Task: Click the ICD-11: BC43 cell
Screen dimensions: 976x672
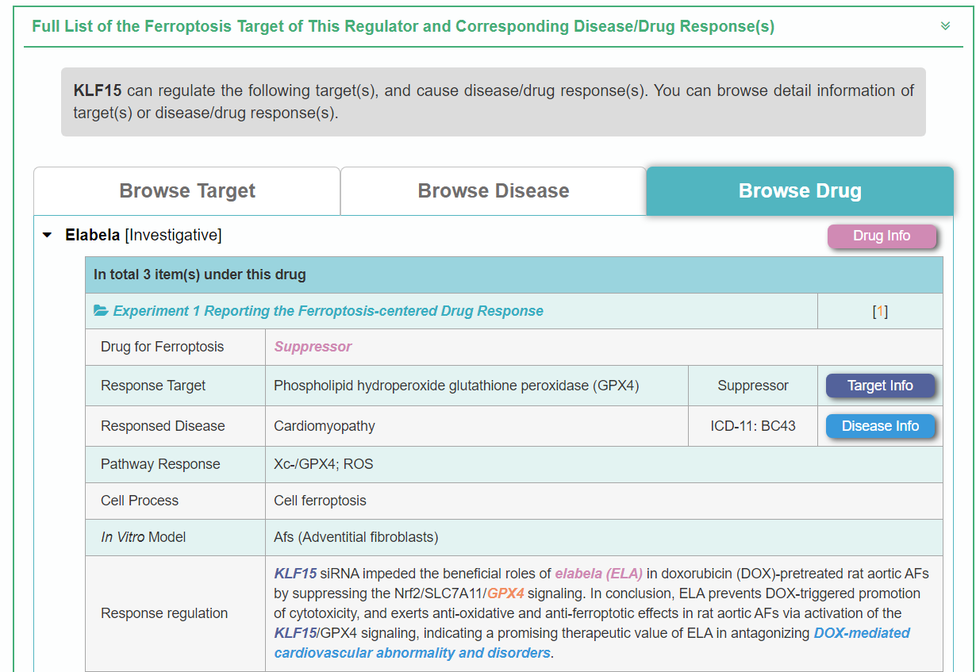Action: click(753, 426)
